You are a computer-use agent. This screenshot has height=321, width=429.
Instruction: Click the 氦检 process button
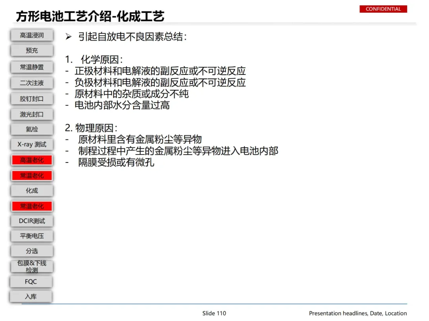pyautogui.click(x=32, y=129)
